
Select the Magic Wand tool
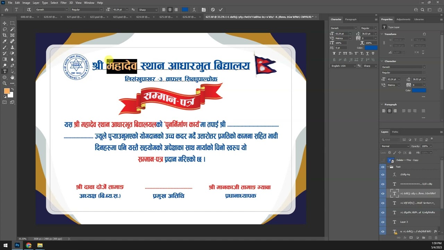12,29
